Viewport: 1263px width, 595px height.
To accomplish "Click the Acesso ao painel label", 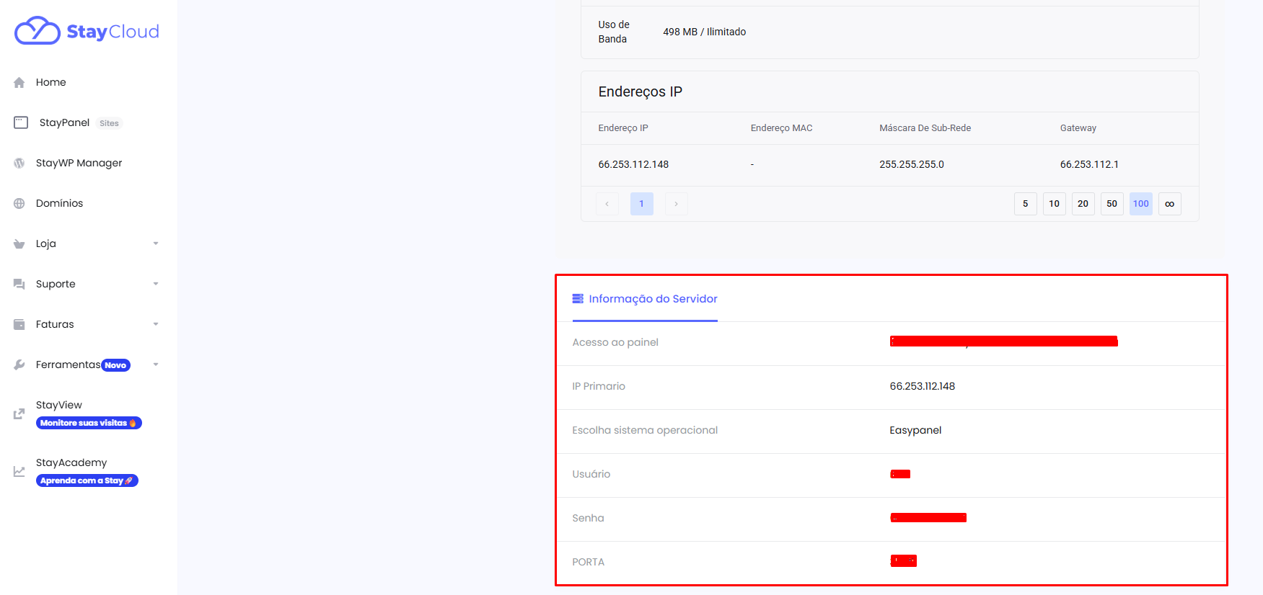I will pos(615,342).
